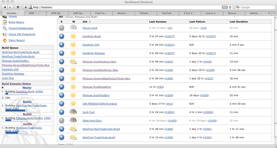Sort by the Job column header
Screen dimensions: 277x148
point(86,22)
